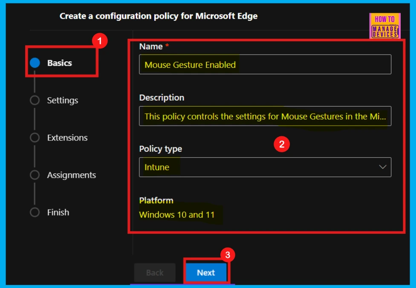Viewport: 416px width, 288px height.
Task: Click the Description text field
Action: (x=265, y=116)
